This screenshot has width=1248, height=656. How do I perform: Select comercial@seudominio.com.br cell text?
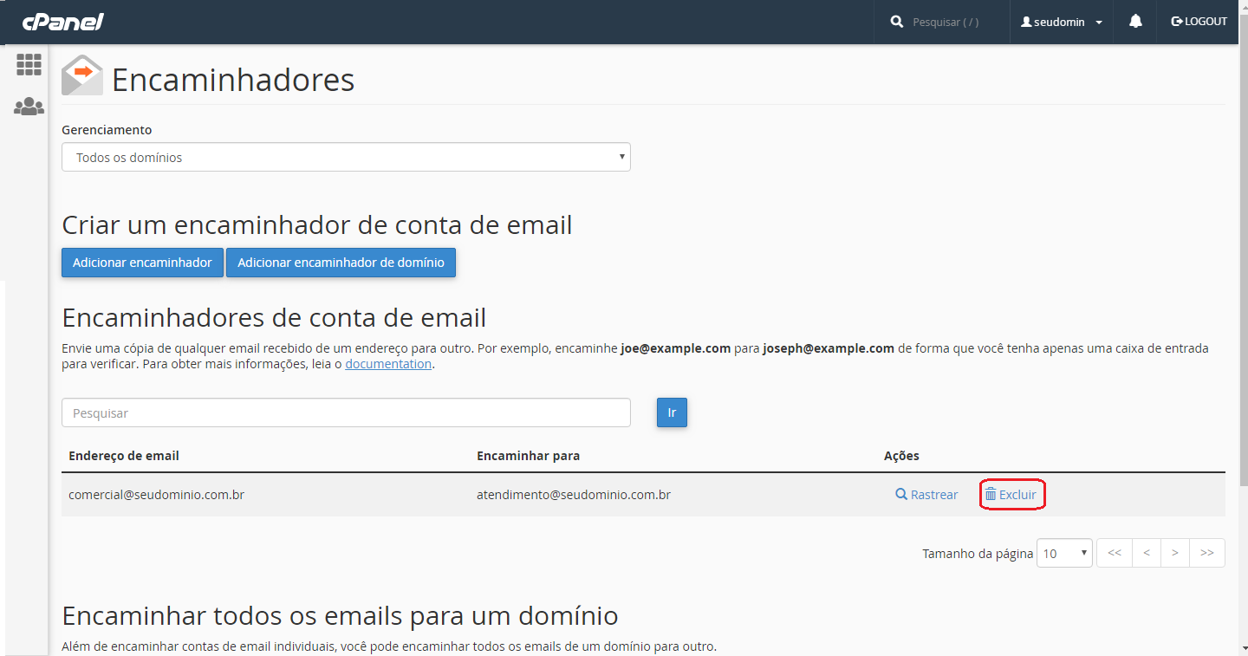point(156,495)
